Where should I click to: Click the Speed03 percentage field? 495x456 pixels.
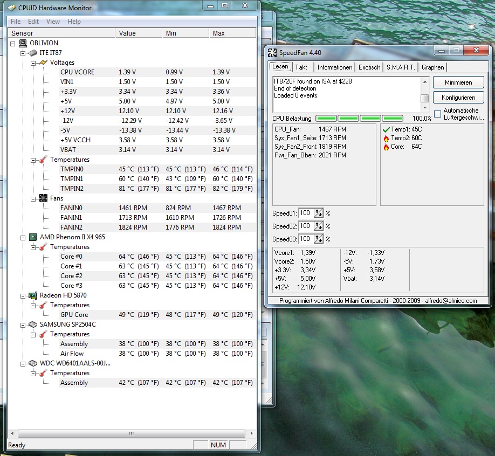coord(306,239)
